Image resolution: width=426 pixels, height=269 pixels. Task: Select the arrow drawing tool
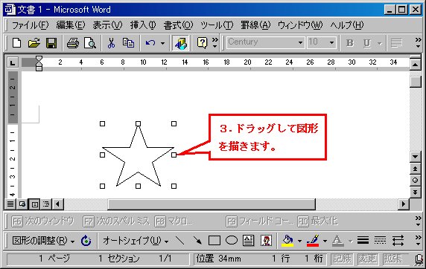pos(197,241)
